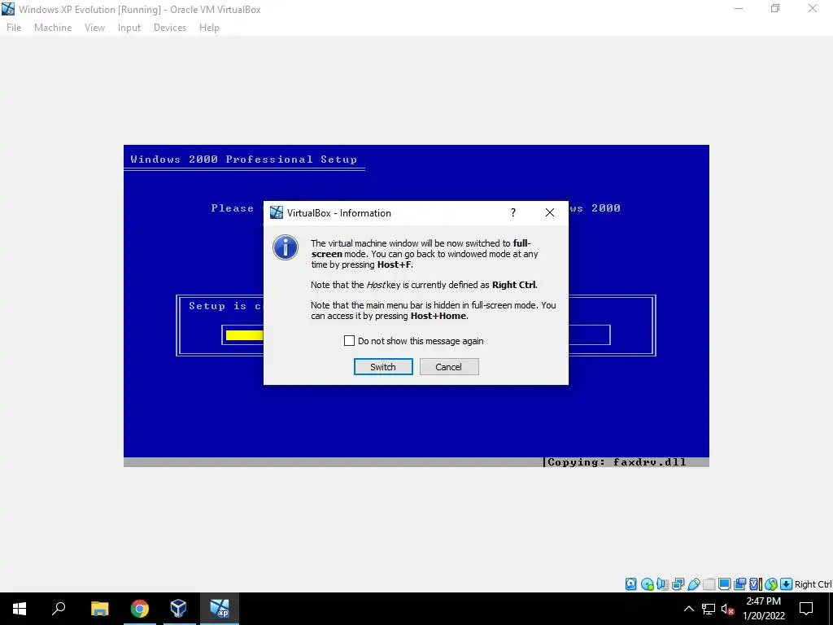This screenshot has height=625, width=833.
Task: Click the dialog's question mark help button
Action: click(512, 212)
